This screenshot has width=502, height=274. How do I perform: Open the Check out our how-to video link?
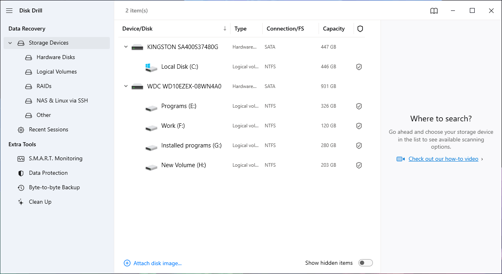[x=443, y=159]
